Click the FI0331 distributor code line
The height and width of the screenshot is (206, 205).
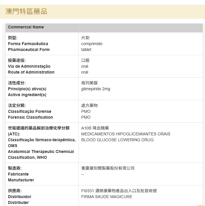coord(119,191)
